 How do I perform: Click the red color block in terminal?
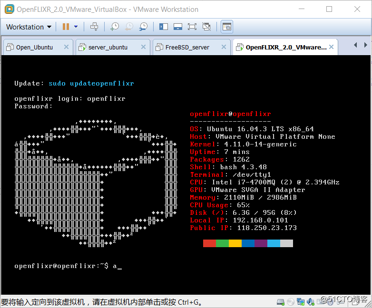point(209,243)
